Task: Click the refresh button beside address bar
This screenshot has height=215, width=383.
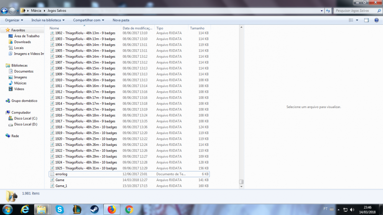Action: pos(328,11)
